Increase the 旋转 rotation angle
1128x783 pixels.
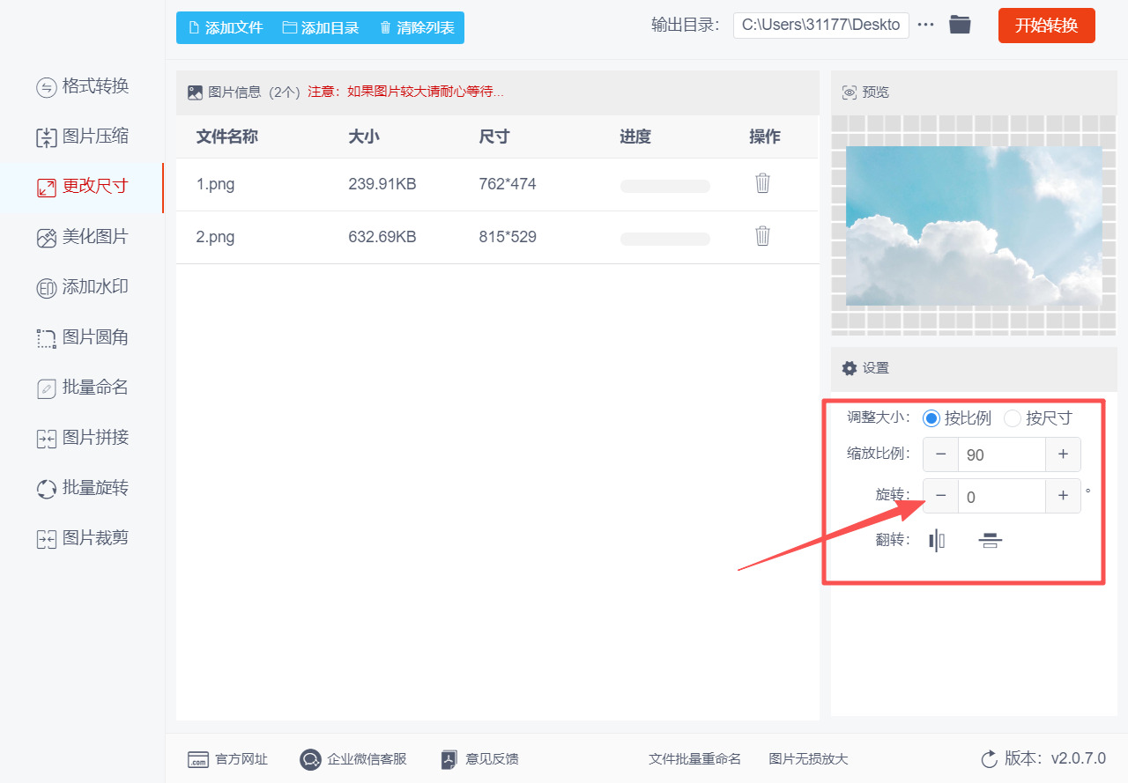point(1063,496)
